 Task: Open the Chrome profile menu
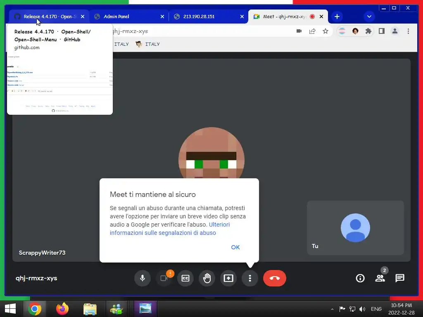pyautogui.click(x=394, y=31)
